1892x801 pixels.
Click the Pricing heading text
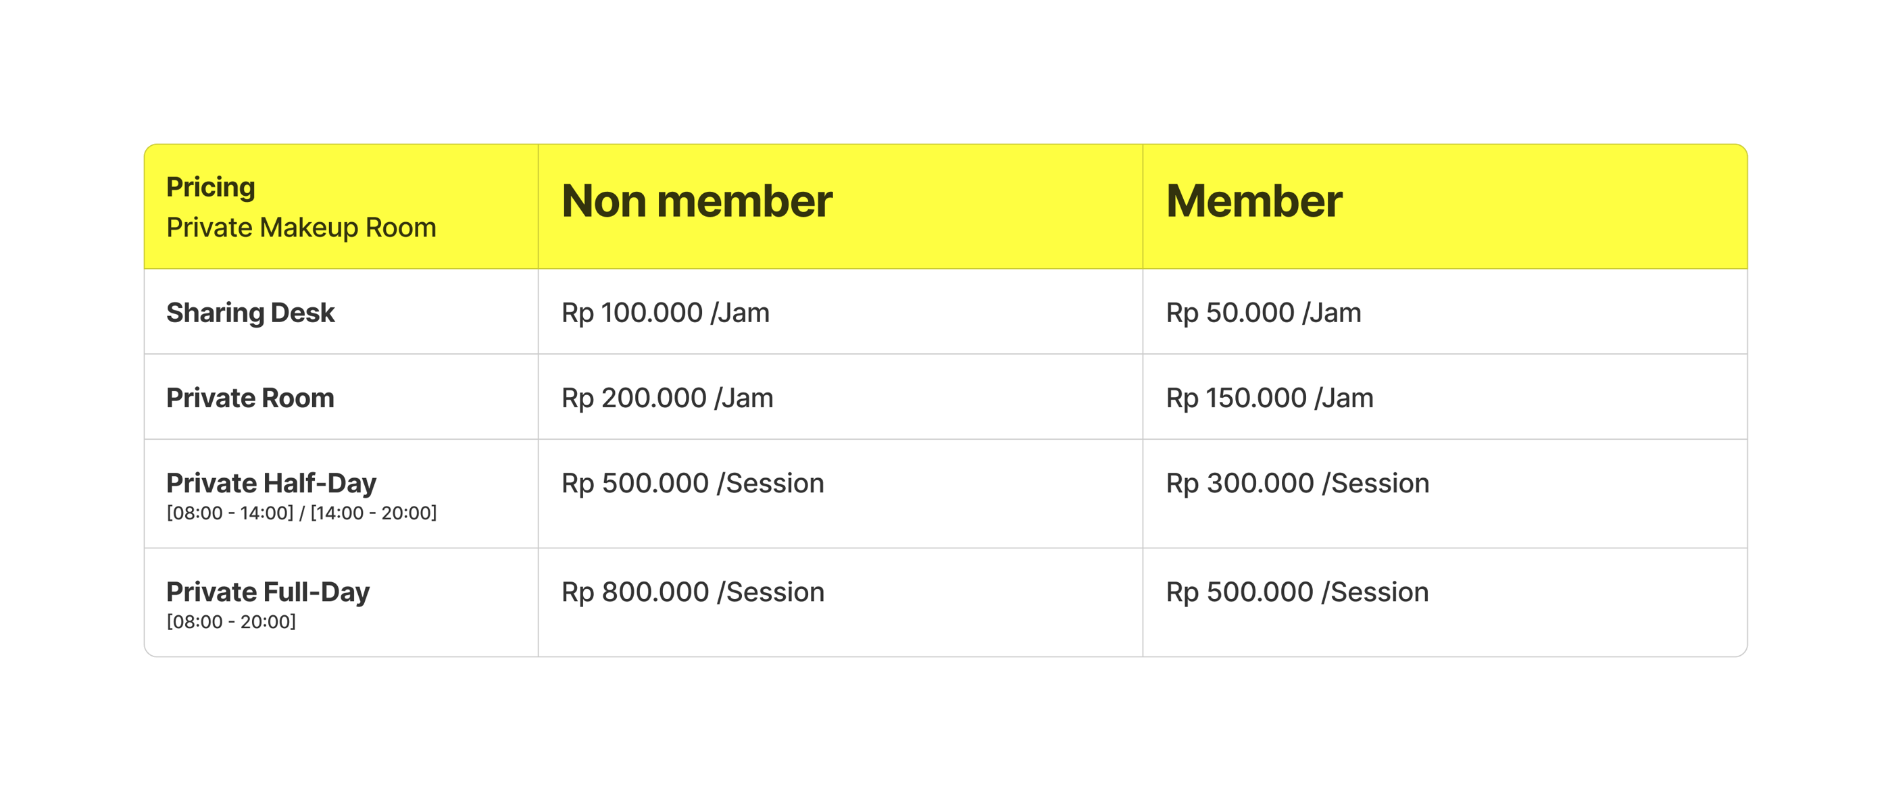[x=211, y=187]
